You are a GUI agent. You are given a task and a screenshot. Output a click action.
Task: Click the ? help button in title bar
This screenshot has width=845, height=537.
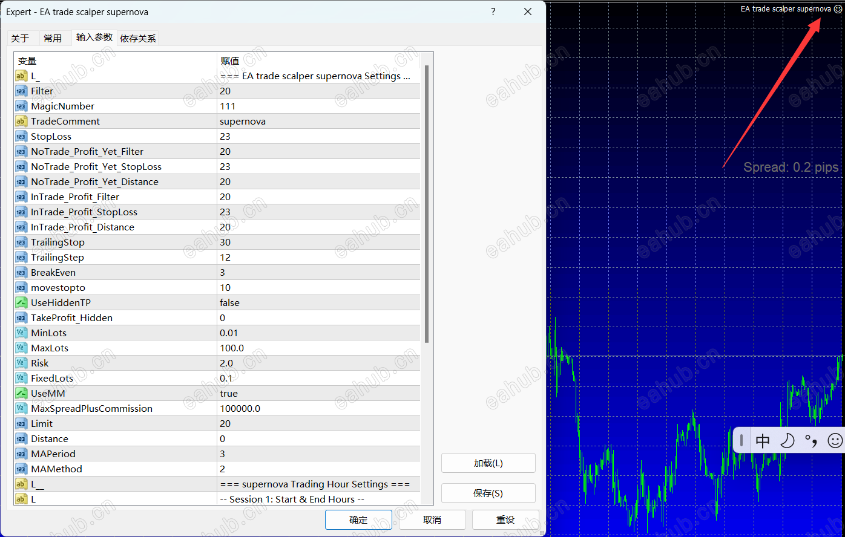pos(493,11)
